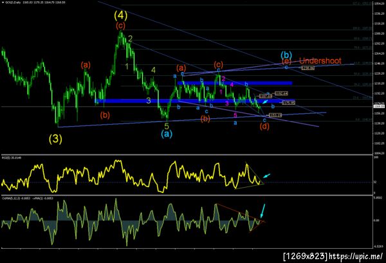Click the 1210.20 price axis value
This screenshot has width=386, height=263.
[378, 83]
